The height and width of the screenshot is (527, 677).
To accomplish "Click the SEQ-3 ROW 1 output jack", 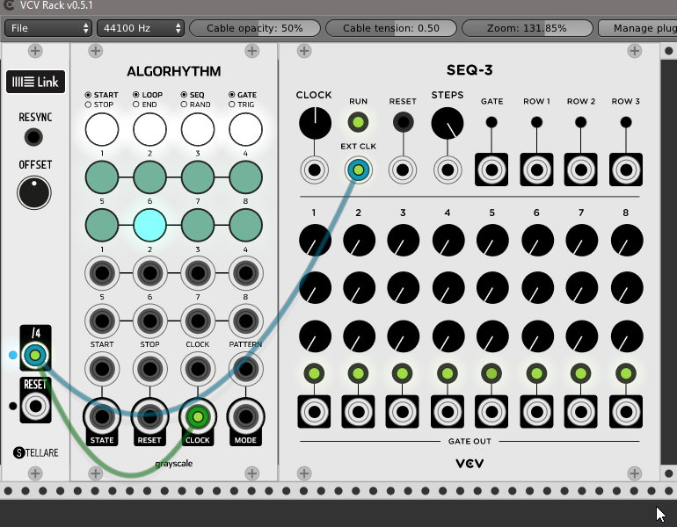I will [535, 170].
